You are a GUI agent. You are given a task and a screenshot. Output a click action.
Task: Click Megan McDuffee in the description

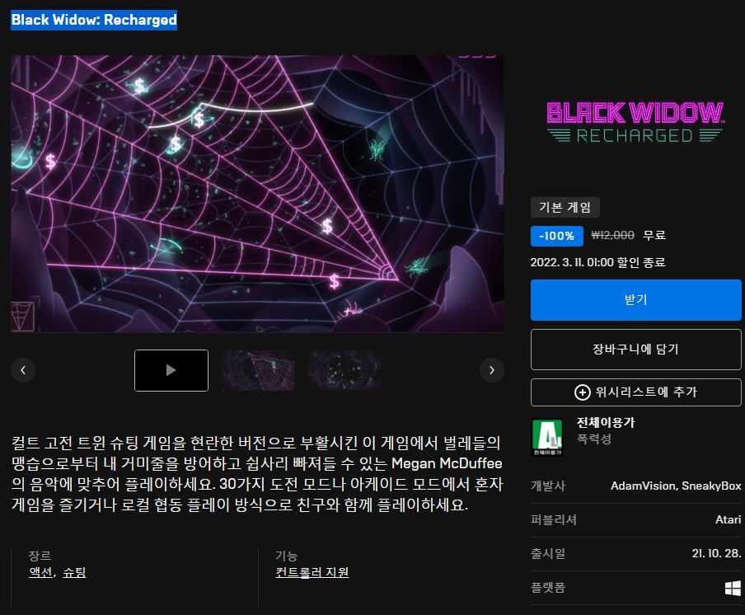pyautogui.click(x=447, y=463)
